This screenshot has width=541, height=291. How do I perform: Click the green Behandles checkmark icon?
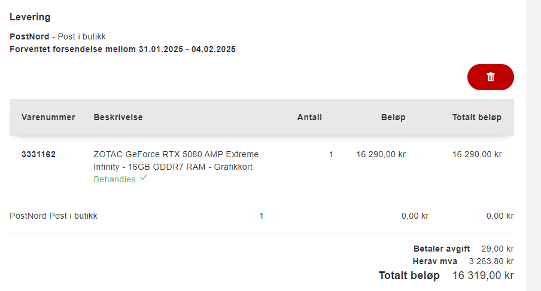tap(143, 178)
